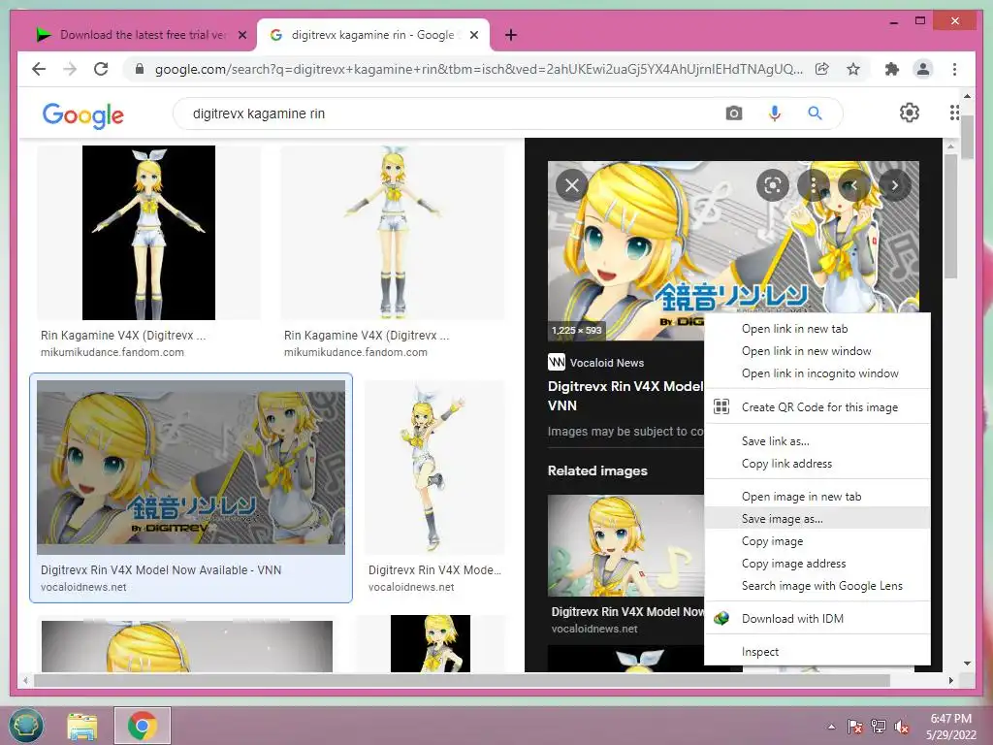The image size is (993, 745).
Task: Bookmark this page with the star
Action: click(x=853, y=69)
